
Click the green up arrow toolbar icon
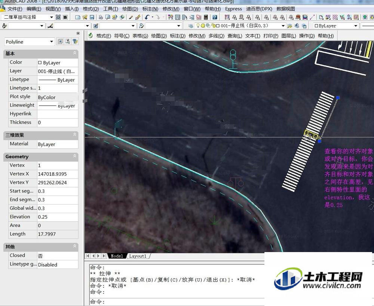[365, 17]
